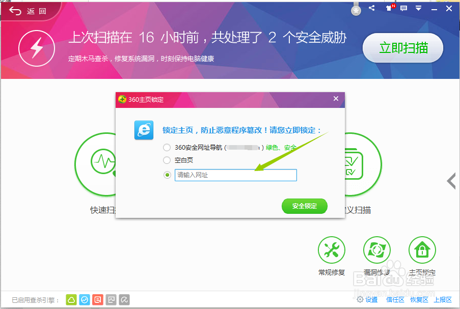The width and height of the screenshot is (460, 309).
Task: Click the second gray disabled engine icon
Action: 124,300
